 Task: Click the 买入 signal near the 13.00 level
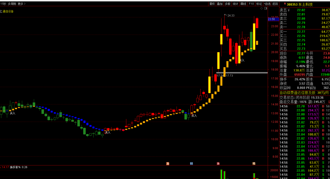pyautogui.click(x=194, y=116)
